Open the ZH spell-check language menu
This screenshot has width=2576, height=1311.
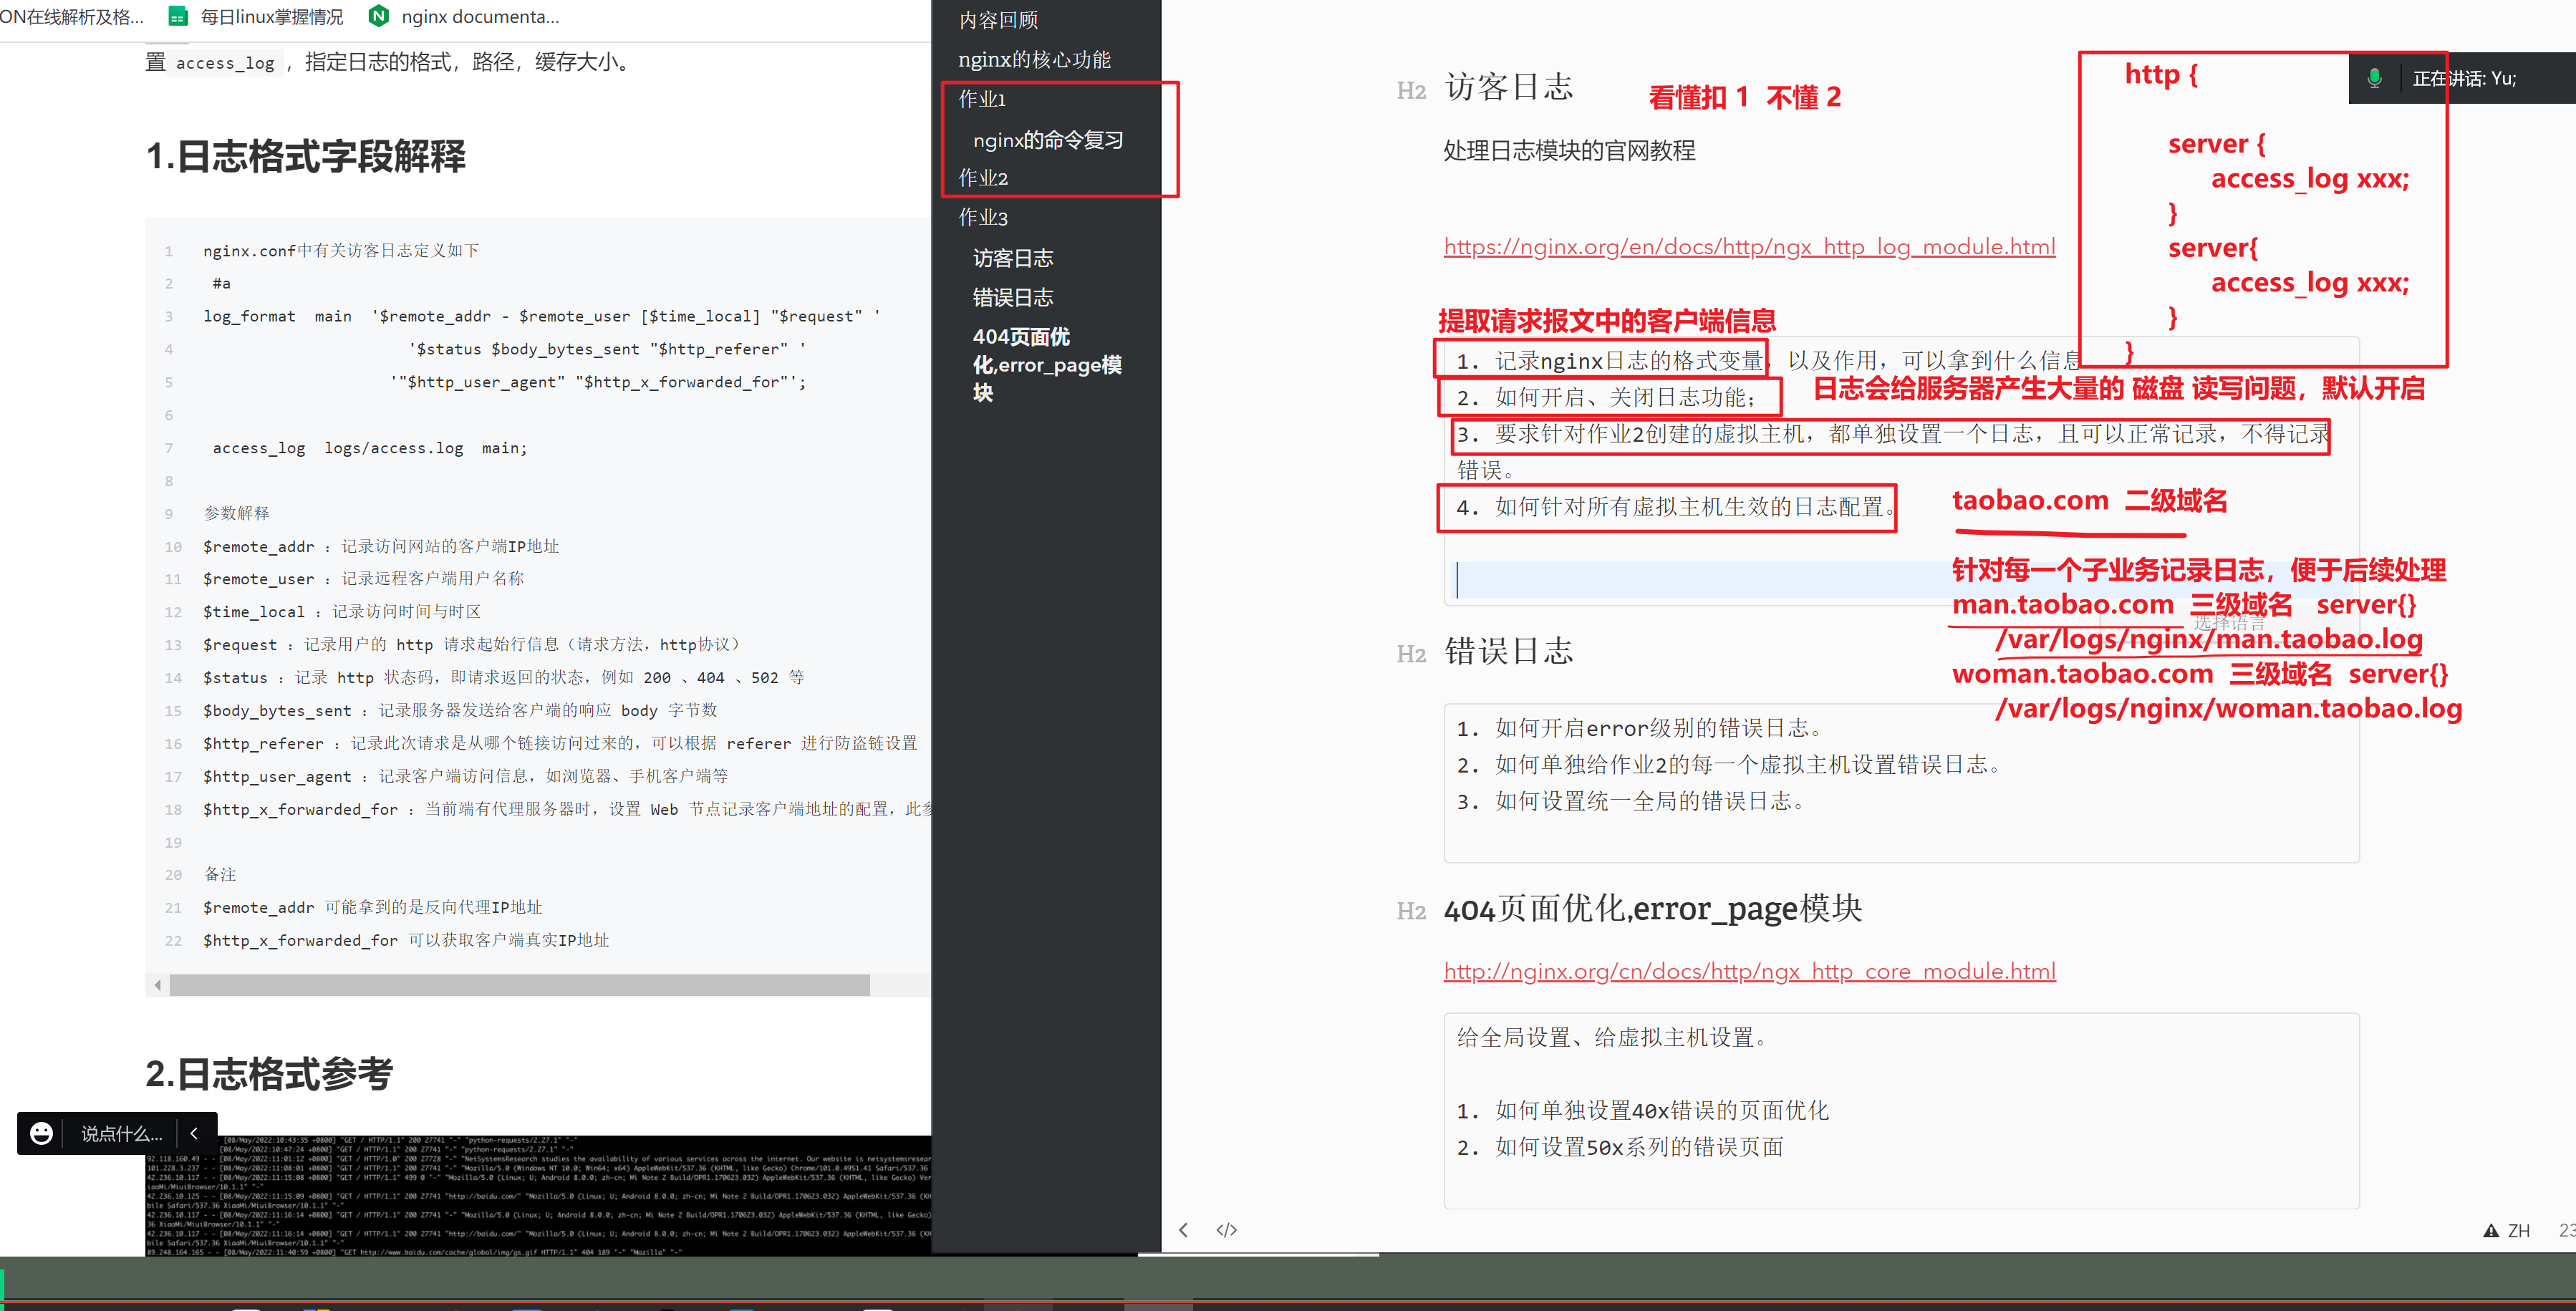2518,1230
